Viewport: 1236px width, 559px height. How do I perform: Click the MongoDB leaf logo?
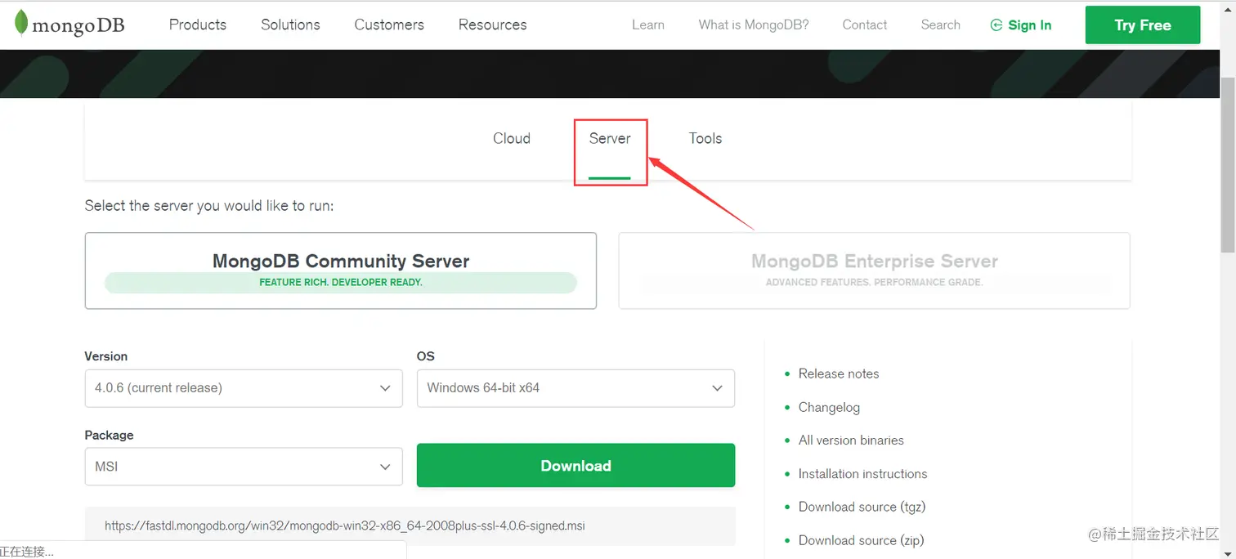(21, 25)
